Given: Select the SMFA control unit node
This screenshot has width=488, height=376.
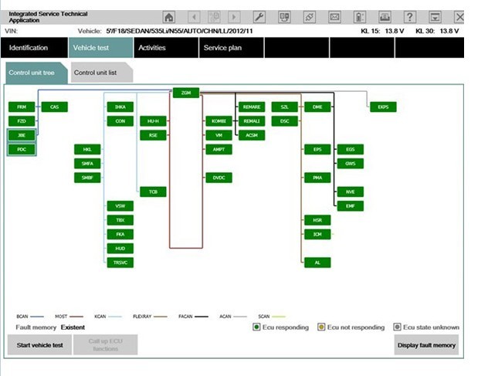Looking at the screenshot, I should [87, 164].
